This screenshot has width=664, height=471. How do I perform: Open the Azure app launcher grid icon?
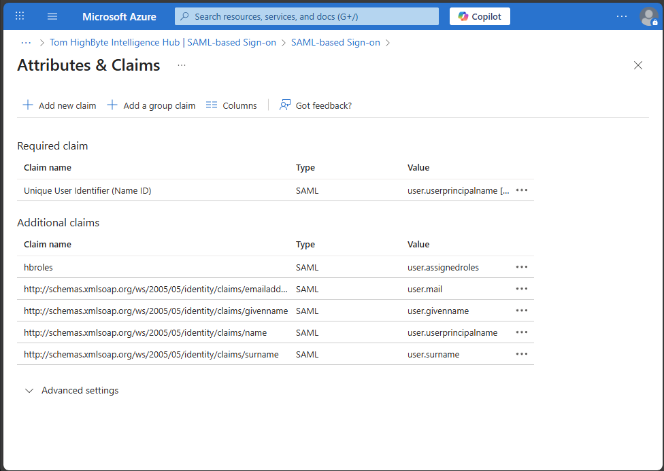click(x=20, y=16)
